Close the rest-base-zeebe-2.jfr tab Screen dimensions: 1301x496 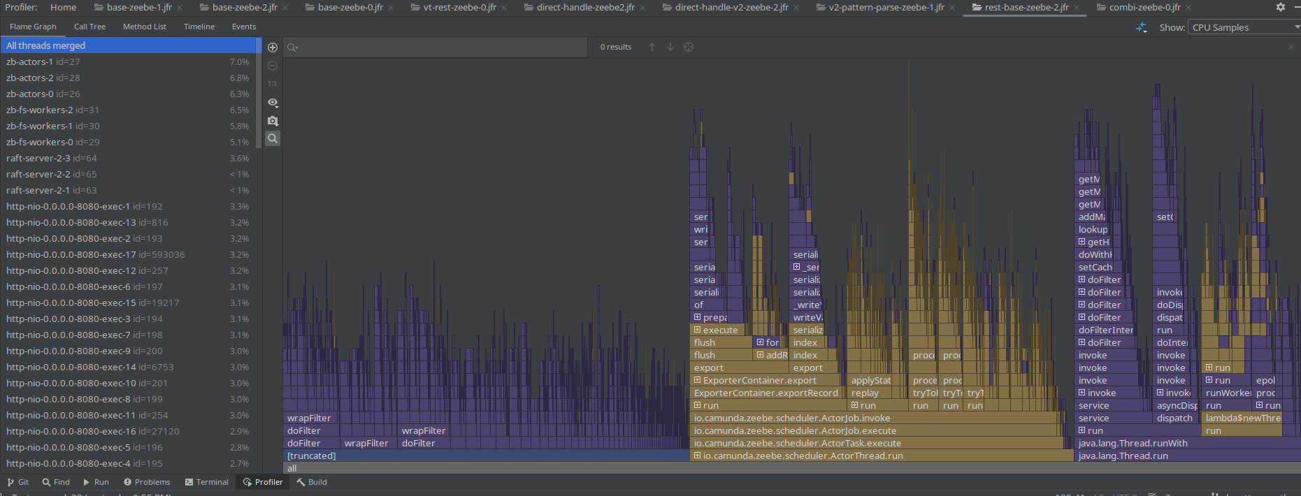(x=1077, y=8)
